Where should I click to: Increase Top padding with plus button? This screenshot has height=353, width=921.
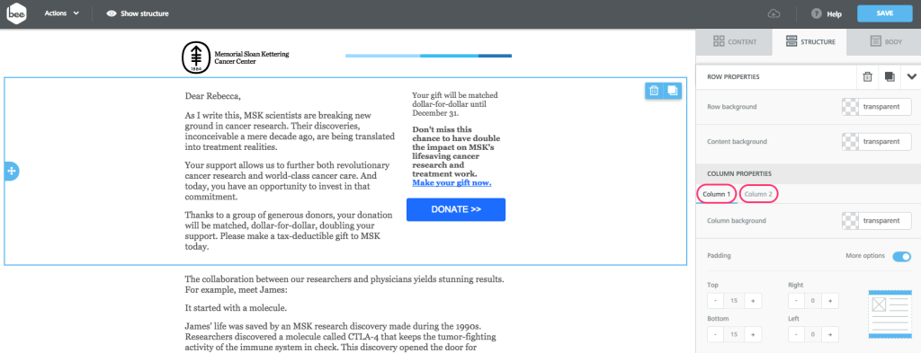pos(753,301)
